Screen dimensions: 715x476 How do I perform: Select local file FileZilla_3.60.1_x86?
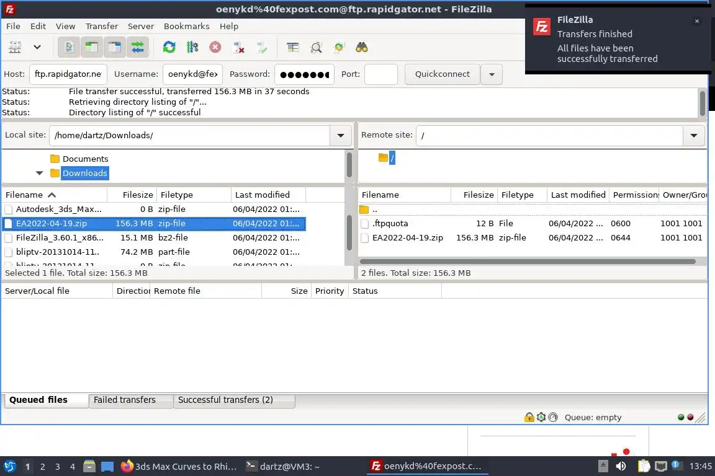(x=154, y=238)
